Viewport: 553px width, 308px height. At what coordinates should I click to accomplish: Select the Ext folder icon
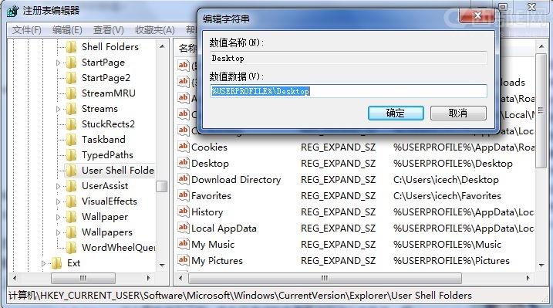click(56, 262)
